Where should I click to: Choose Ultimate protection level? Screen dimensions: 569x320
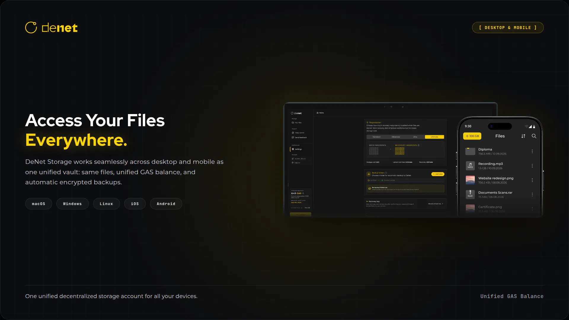434,137
